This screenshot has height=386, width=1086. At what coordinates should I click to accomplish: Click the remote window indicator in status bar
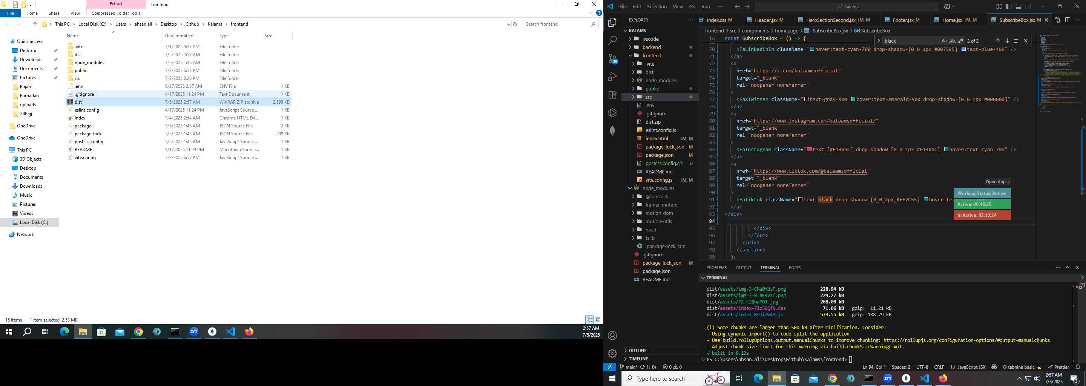[610, 367]
